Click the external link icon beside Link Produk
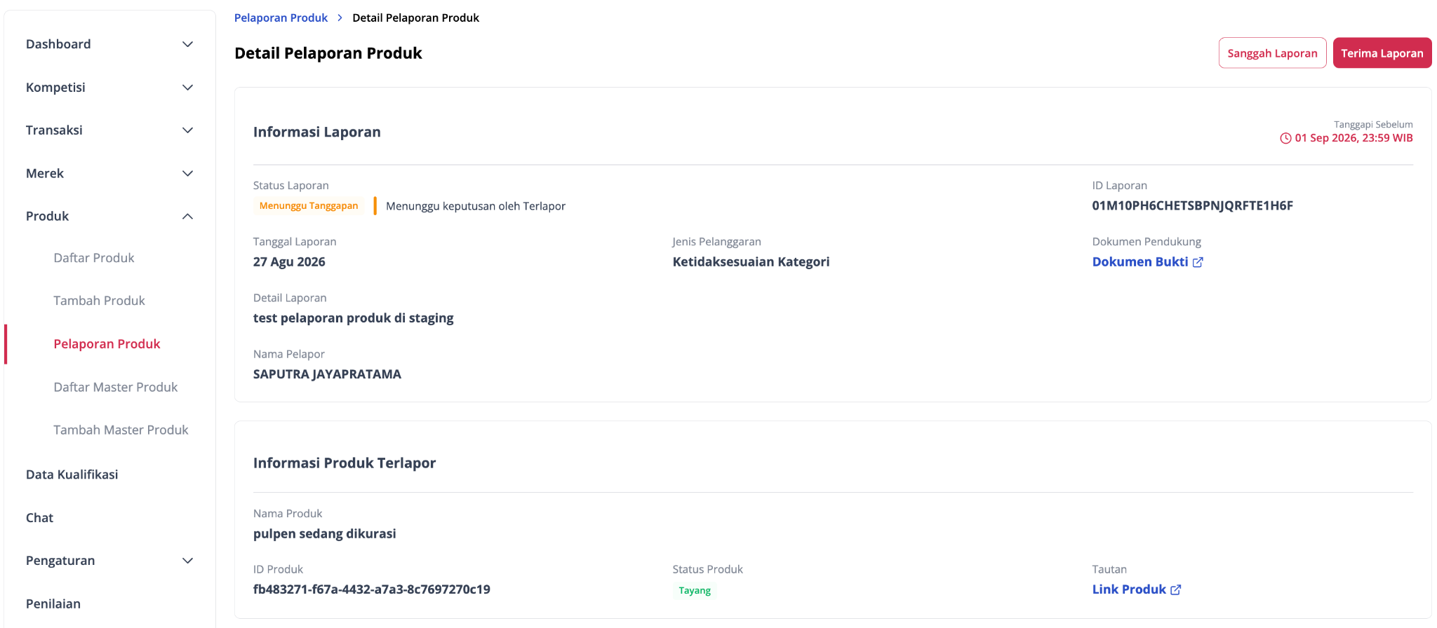The image size is (1437, 628). [x=1176, y=590]
